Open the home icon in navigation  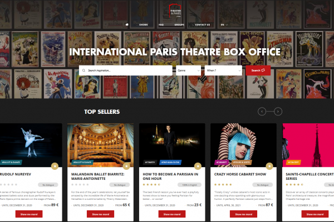tap(127, 24)
